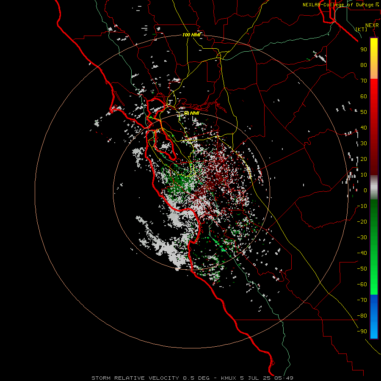
Task: Click the 50 NMI range ring label
Action: pyautogui.click(x=191, y=113)
